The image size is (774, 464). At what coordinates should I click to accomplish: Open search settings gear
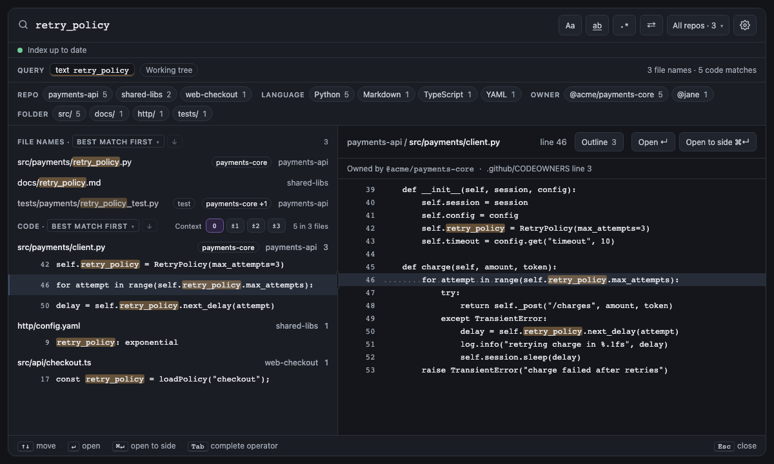pos(745,25)
